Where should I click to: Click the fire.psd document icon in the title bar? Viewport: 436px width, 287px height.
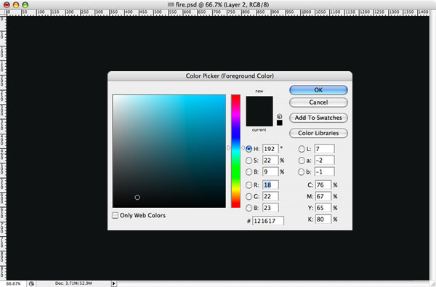pos(171,4)
